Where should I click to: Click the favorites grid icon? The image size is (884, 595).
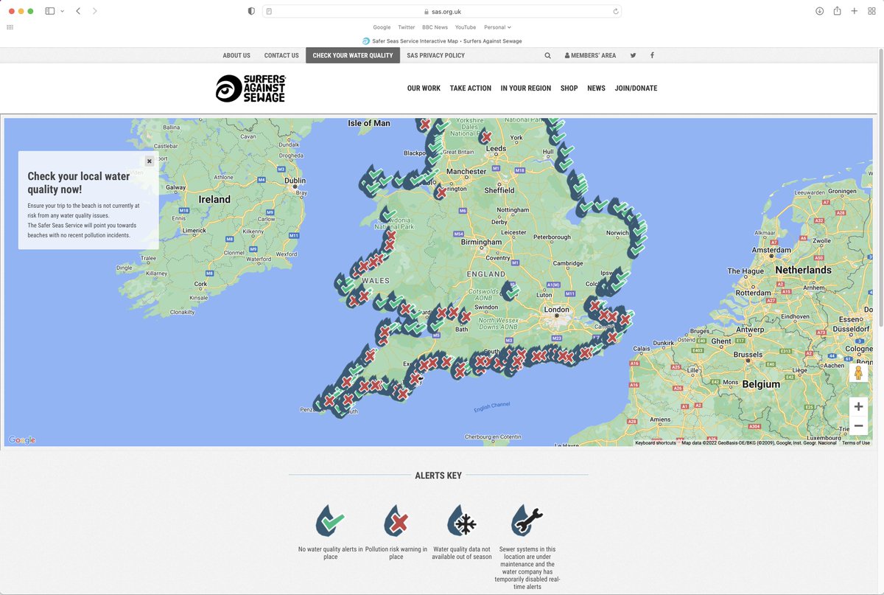tap(10, 27)
